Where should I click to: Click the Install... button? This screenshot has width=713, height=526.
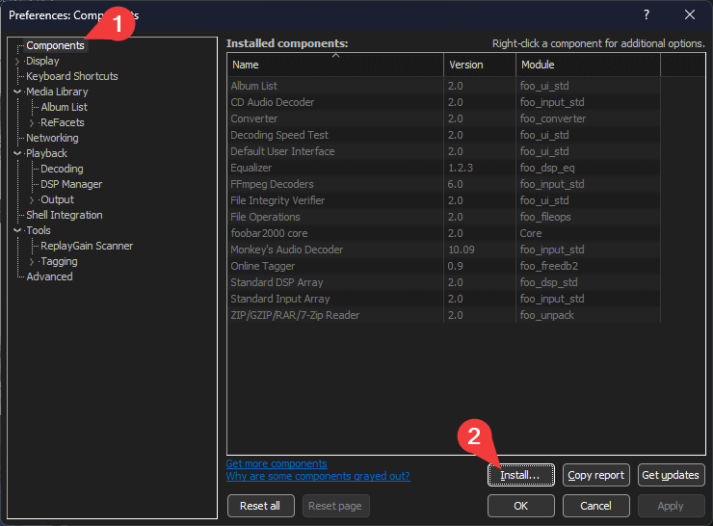521,475
